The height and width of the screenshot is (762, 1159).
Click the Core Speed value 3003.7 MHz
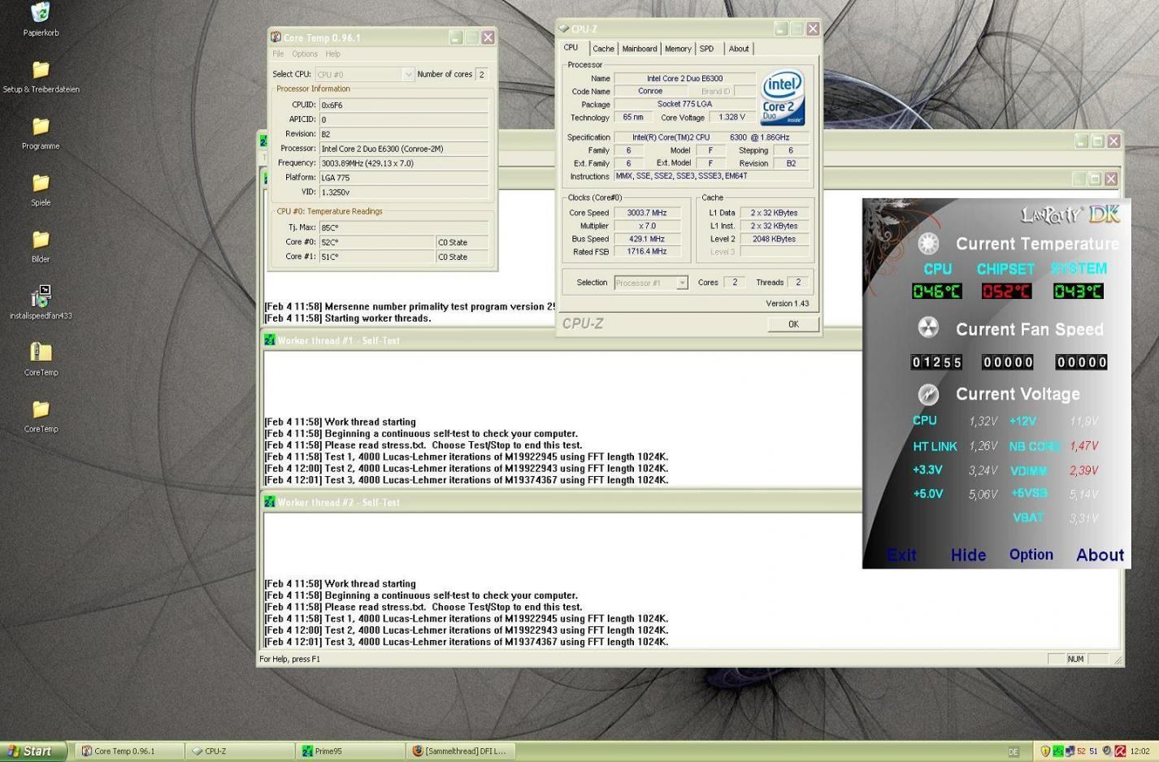pos(647,213)
